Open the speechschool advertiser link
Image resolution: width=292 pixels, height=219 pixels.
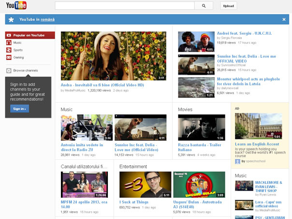[x=256, y=161]
